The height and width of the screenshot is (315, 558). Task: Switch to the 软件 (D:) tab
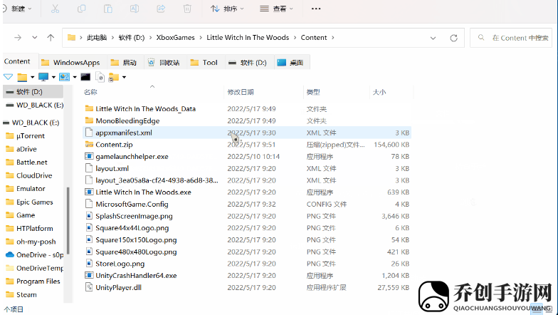(248, 63)
